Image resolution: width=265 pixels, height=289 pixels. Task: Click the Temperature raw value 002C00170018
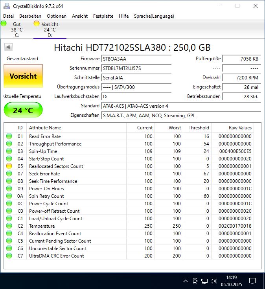click(235, 226)
